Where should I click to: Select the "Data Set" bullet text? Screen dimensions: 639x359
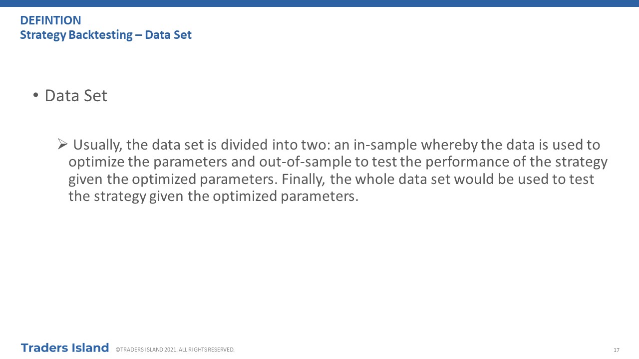coord(76,96)
